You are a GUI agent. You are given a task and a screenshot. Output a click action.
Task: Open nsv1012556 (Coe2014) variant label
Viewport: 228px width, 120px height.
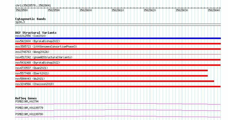(31, 36)
